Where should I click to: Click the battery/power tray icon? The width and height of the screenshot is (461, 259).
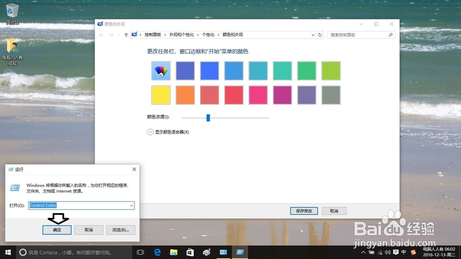pos(372,252)
